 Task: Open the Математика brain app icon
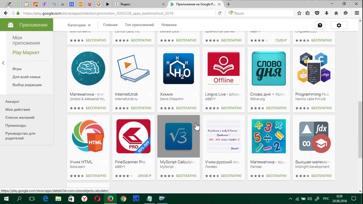tap(88, 69)
